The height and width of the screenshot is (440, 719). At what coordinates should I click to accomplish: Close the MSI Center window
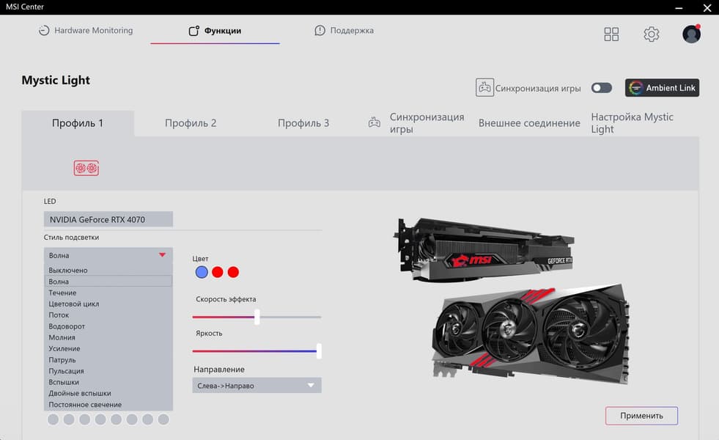coord(707,8)
